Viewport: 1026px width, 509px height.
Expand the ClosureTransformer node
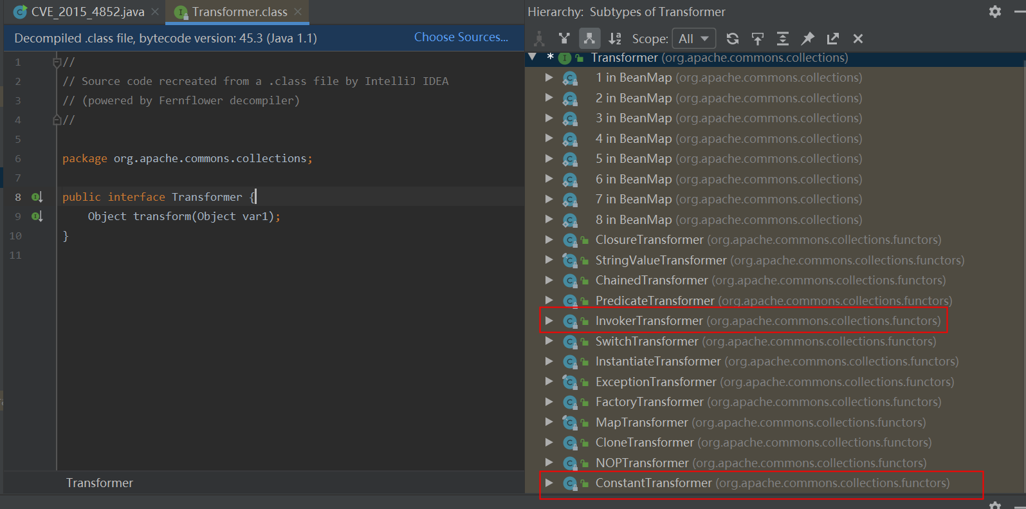click(549, 240)
